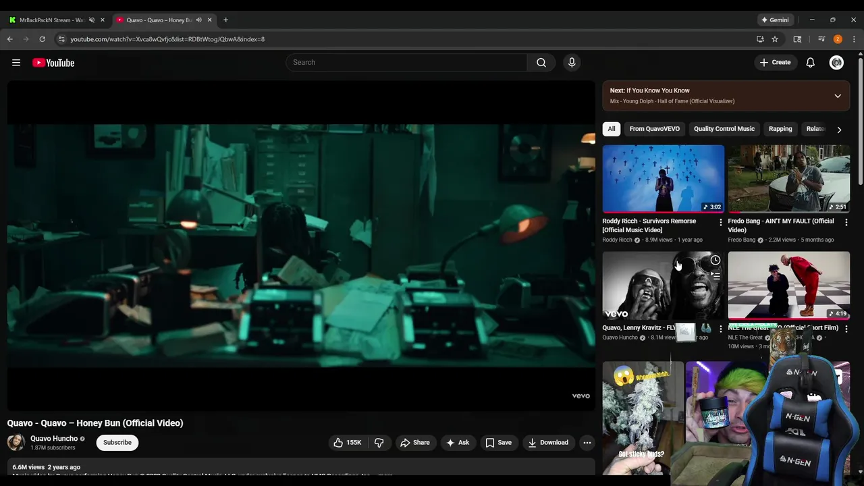This screenshot has width=864, height=486.
Task: Open Quavo Huncho channel name link
Action: point(54,438)
